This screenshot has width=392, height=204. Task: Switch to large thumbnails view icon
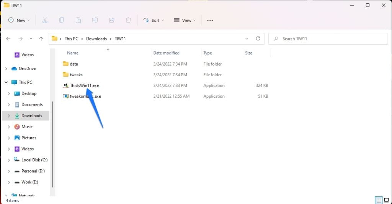click(x=387, y=200)
